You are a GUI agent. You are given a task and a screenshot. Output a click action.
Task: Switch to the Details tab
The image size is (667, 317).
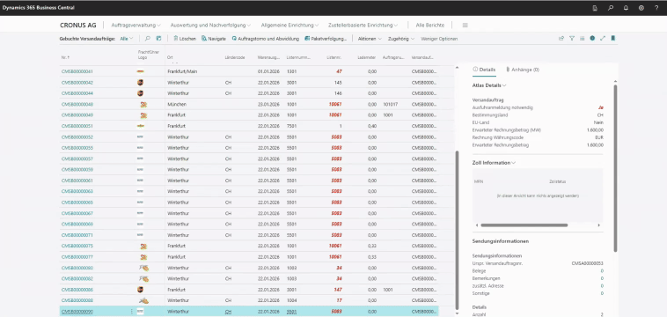tap(484, 70)
